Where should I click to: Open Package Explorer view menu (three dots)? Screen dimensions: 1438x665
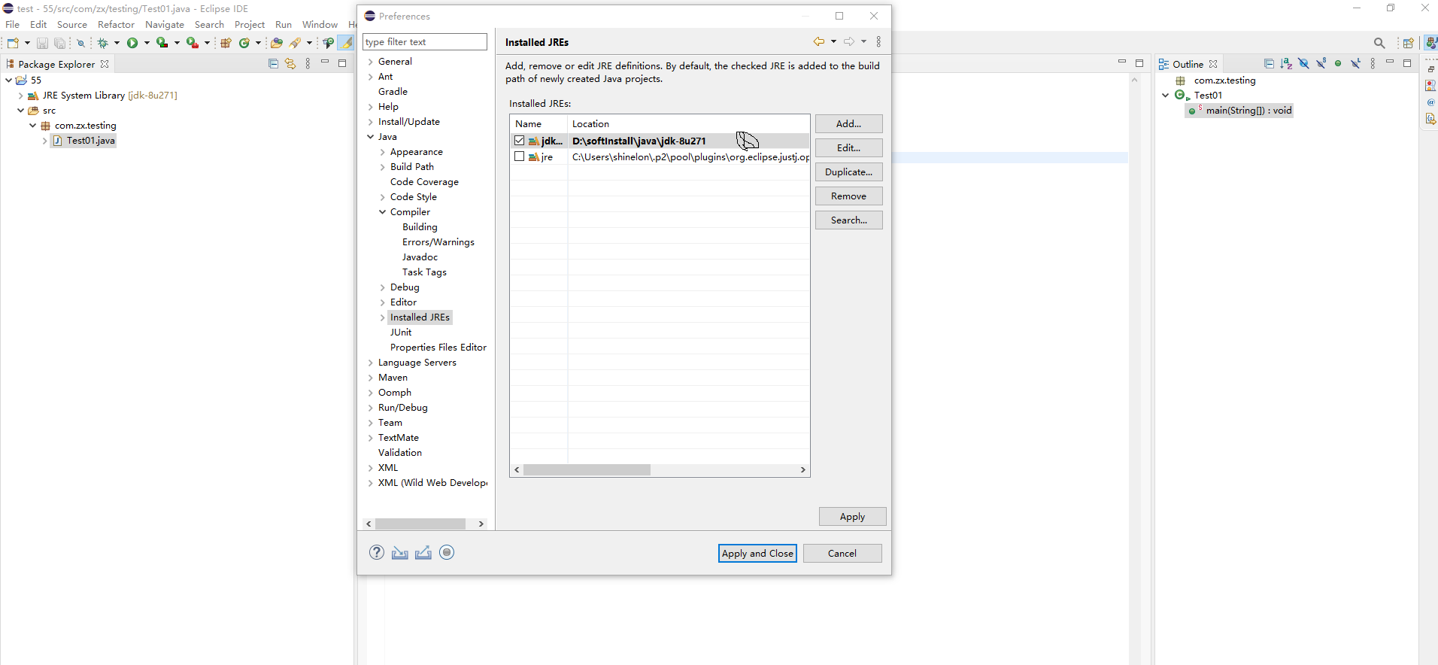pos(308,64)
